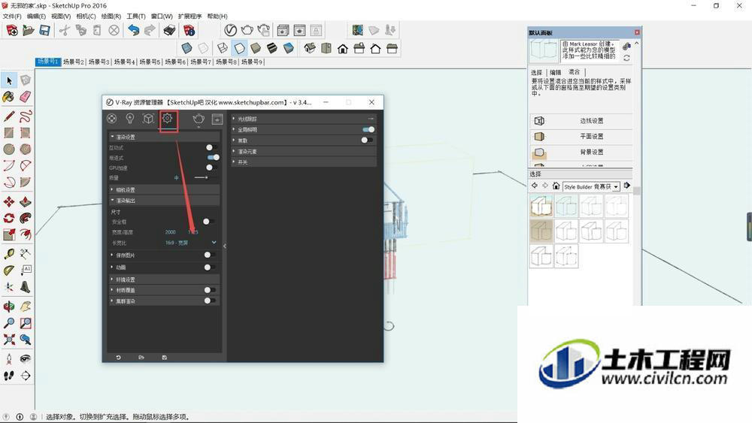Expand the 开关 section
Image resolution: width=752 pixels, height=423 pixels.
304,162
